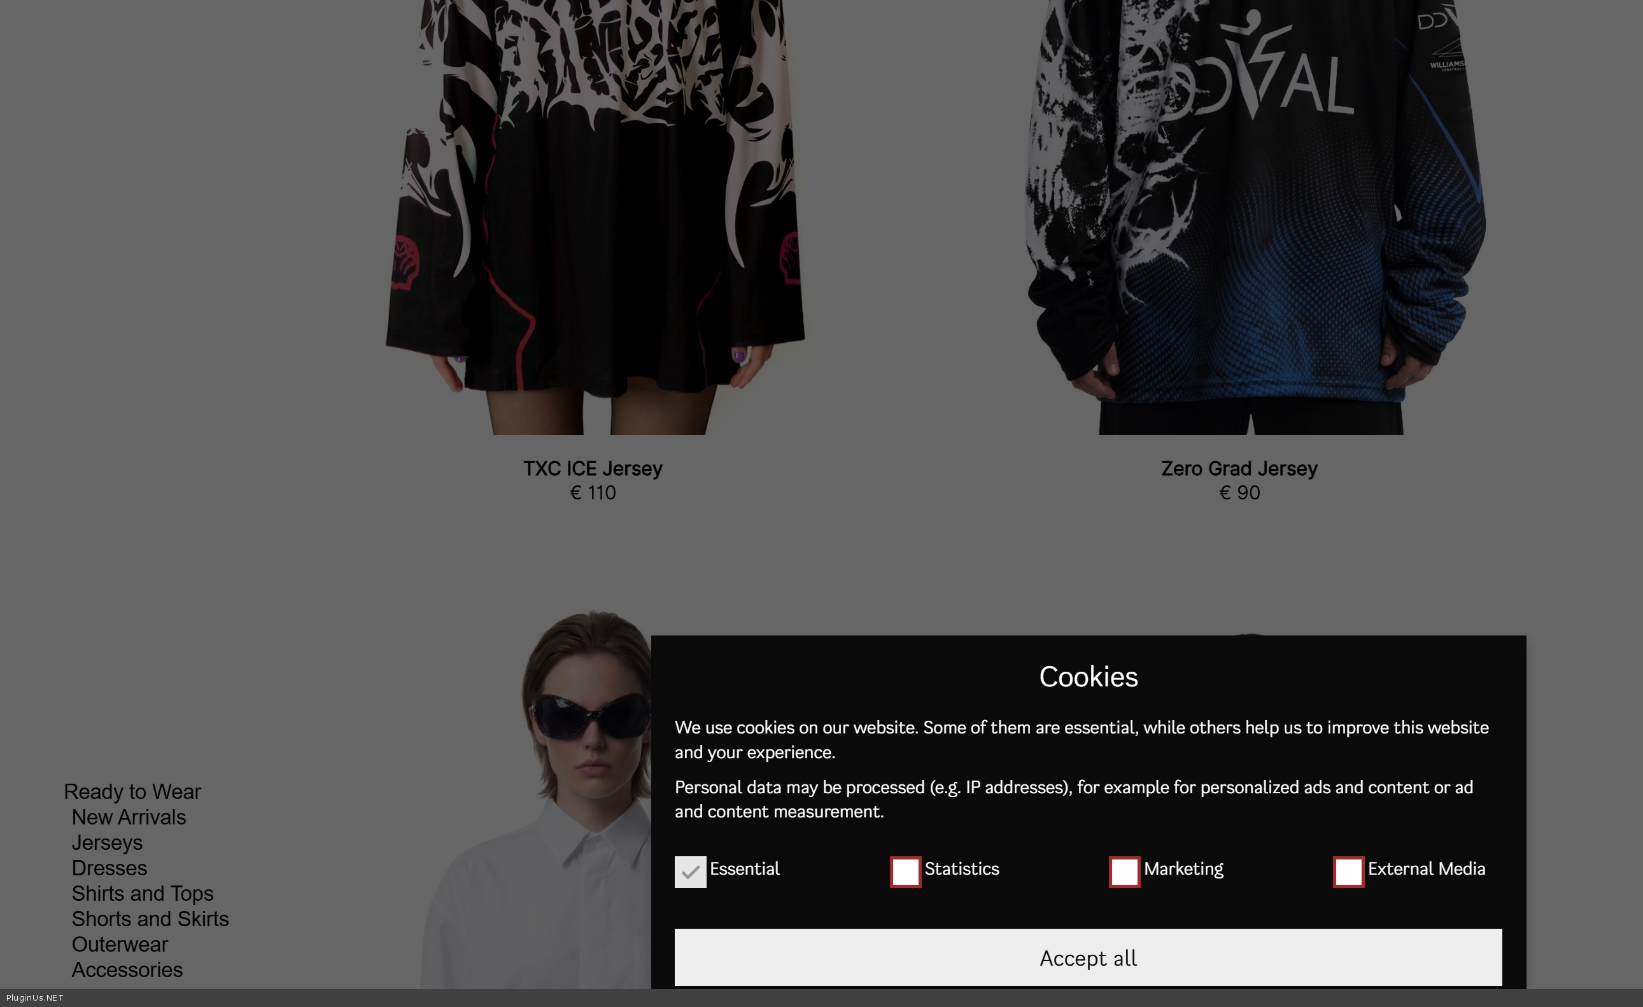View the Outerwear category
This screenshot has width=1643, height=1007.
[x=120, y=943]
